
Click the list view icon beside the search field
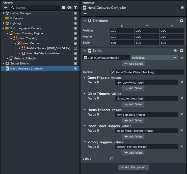pos(63,8)
